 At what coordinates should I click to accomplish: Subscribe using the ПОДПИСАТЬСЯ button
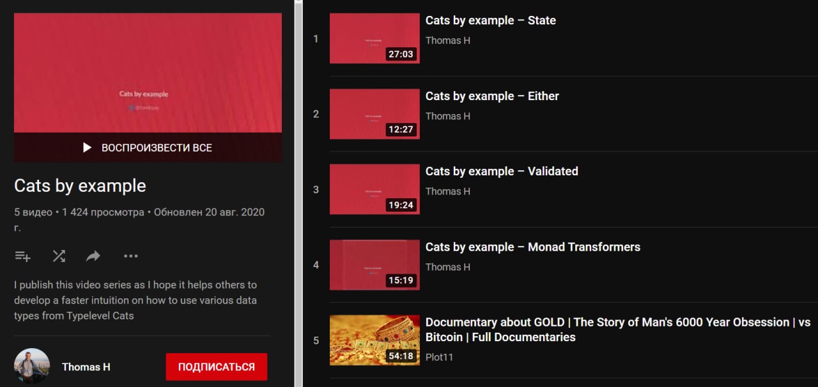point(216,367)
